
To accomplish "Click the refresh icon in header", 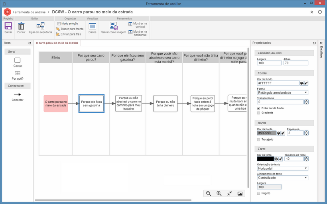I will [x=320, y=12].
